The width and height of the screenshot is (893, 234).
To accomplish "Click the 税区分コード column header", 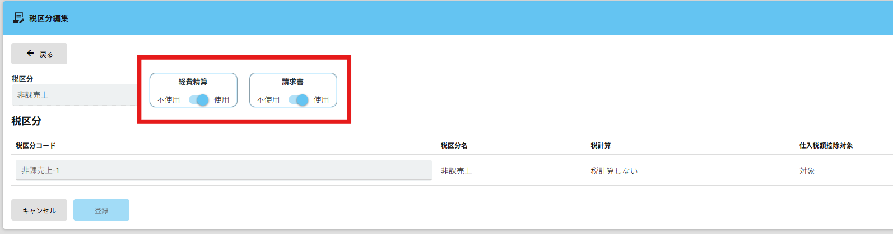I will [36, 146].
